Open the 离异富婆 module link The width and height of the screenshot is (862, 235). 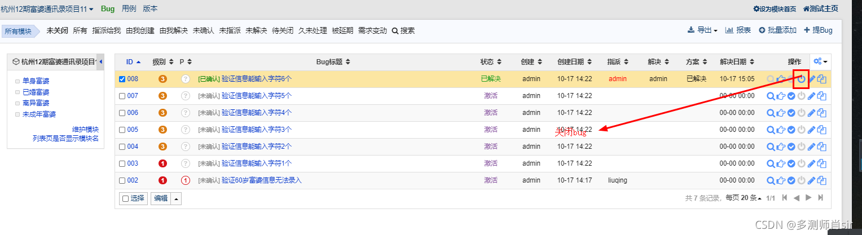[x=36, y=103]
